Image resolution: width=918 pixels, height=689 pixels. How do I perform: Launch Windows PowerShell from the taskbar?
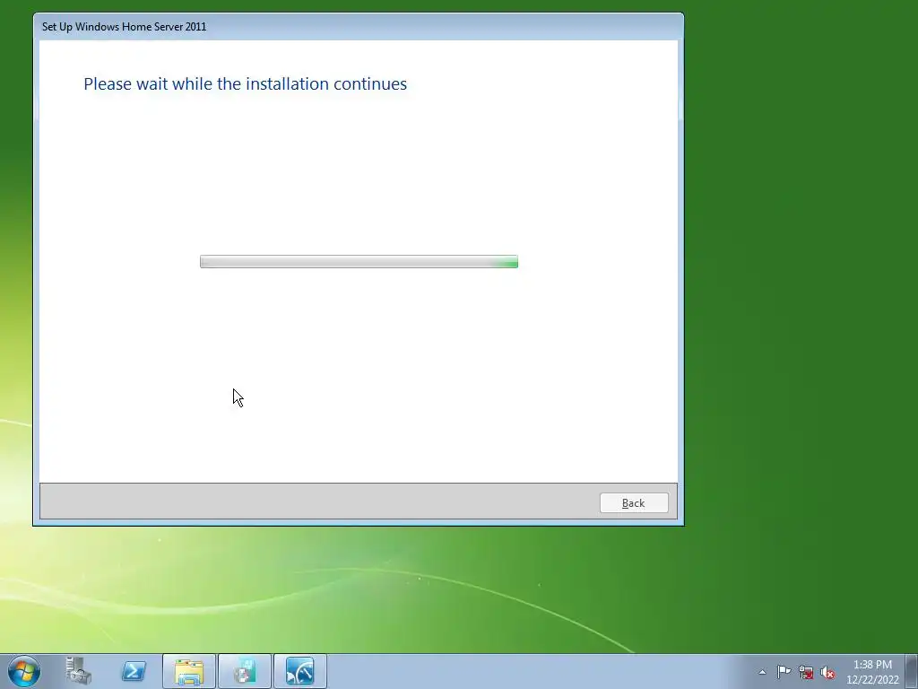134,671
